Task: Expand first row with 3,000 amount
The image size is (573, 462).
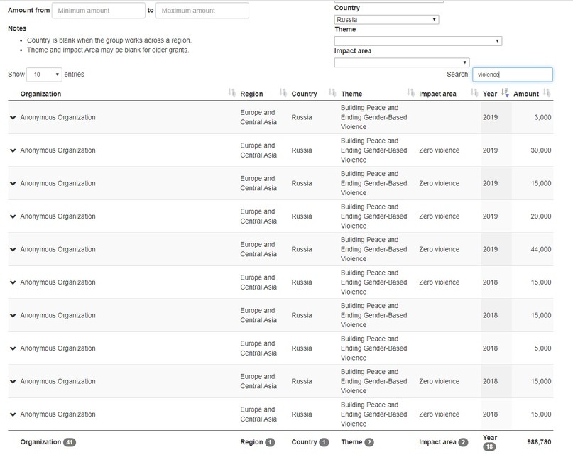Action: 13,118
